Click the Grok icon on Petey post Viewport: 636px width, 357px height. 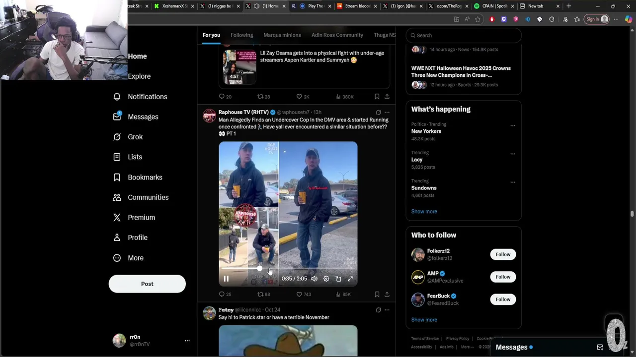[x=378, y=310]
